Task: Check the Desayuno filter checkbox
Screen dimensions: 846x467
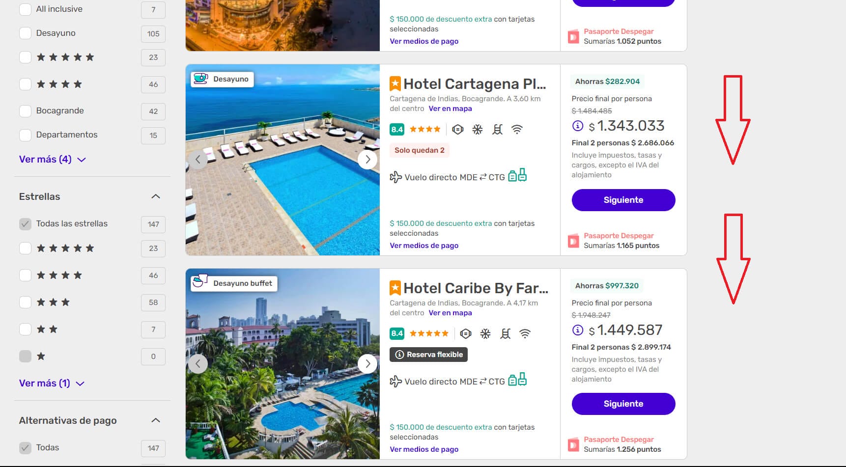Action: click(x=25, y=33)
